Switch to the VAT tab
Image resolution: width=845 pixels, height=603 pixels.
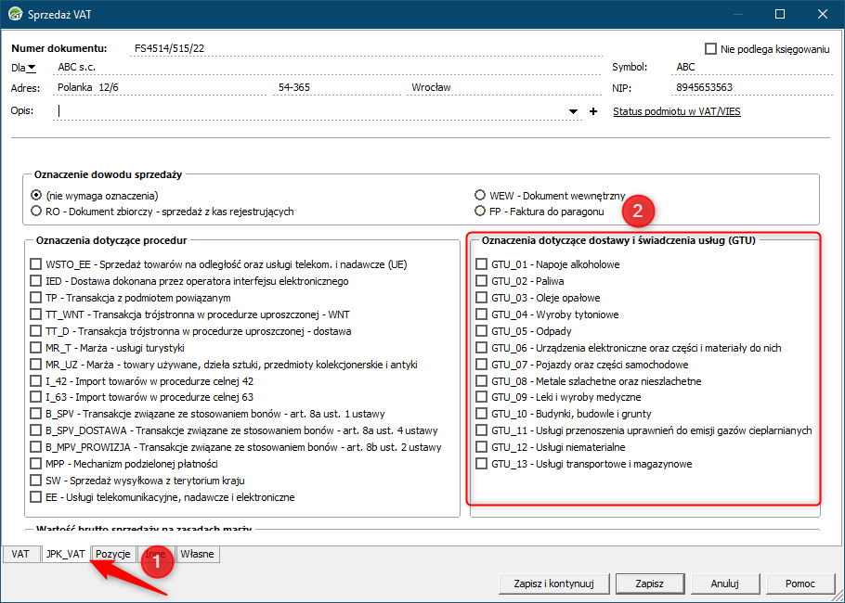pyautogui.click(x=20, y=554)
